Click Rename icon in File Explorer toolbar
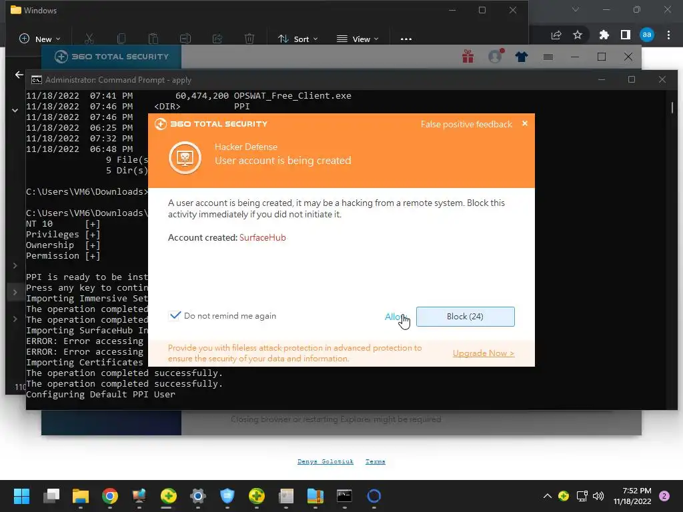The height and width of the screenshot is (512, 683). [x=185, y=39]
